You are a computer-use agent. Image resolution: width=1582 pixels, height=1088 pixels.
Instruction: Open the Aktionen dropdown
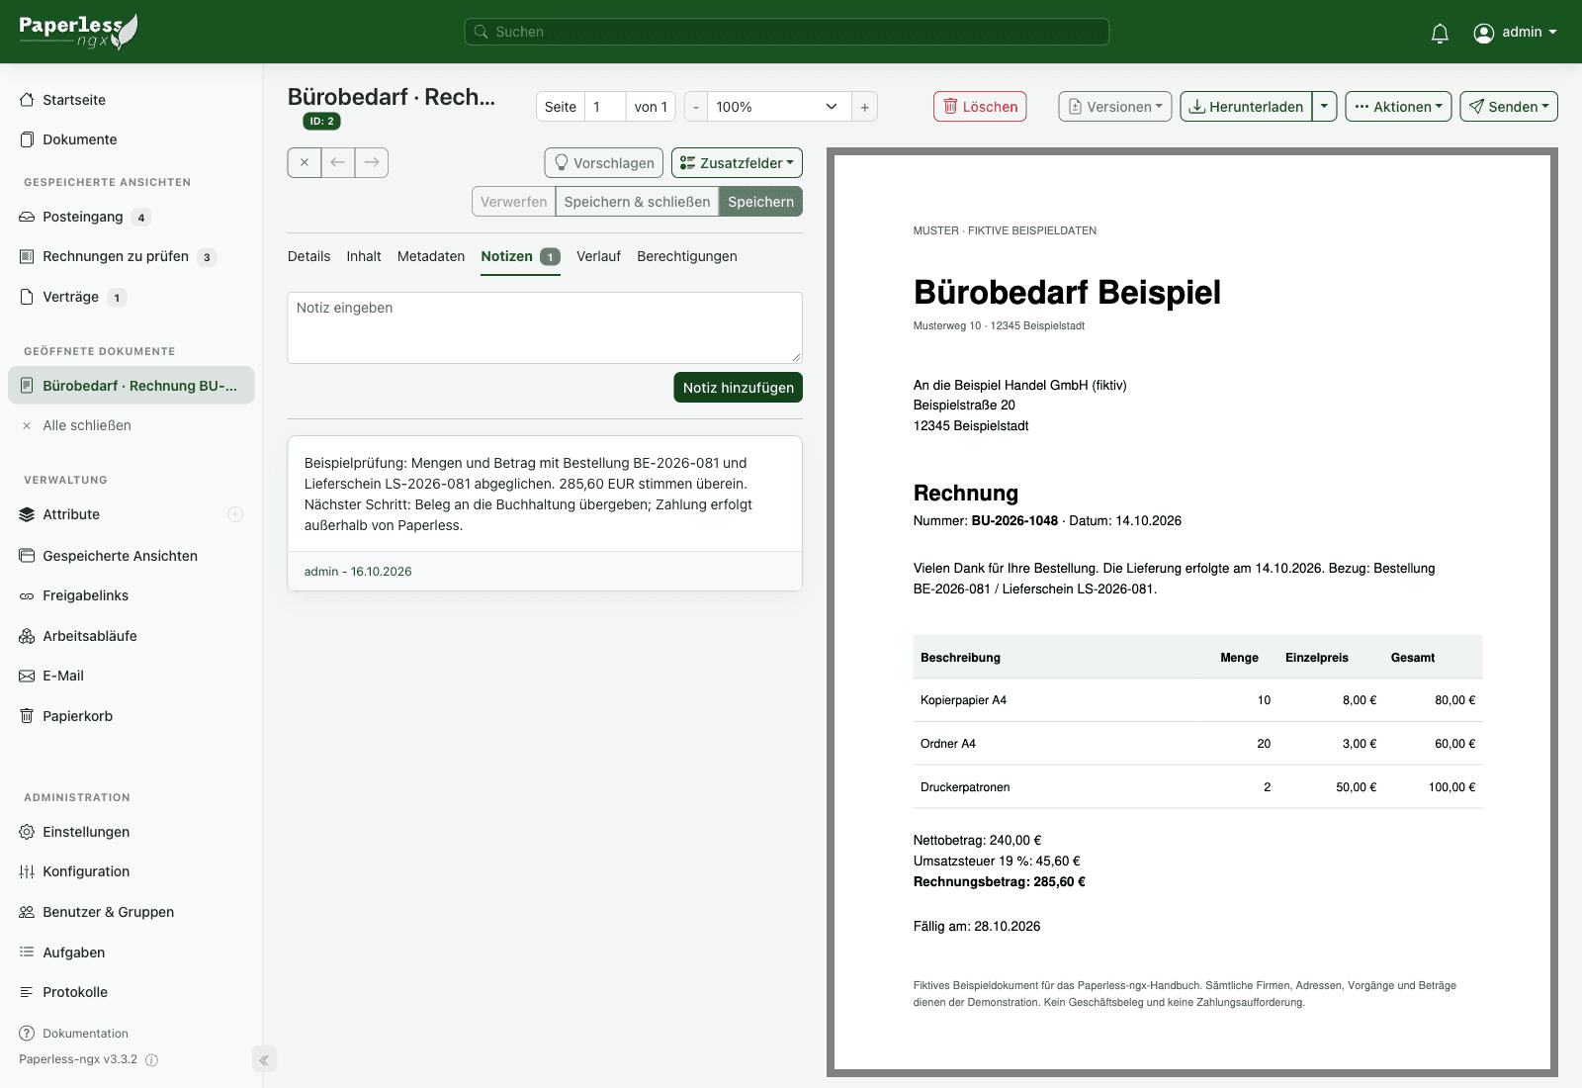coord(1398,107)
